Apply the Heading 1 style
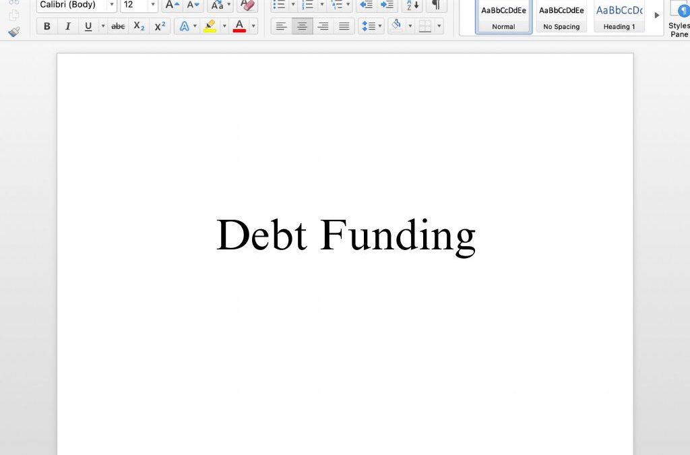690x455 pixels. point(619,17)
